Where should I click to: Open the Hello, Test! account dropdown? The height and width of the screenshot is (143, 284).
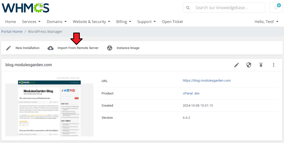[267, 22]
